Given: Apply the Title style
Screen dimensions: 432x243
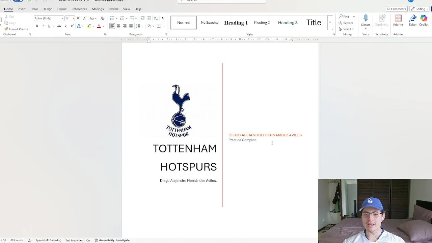Looking at the screenshot, I should coord(314,23).
